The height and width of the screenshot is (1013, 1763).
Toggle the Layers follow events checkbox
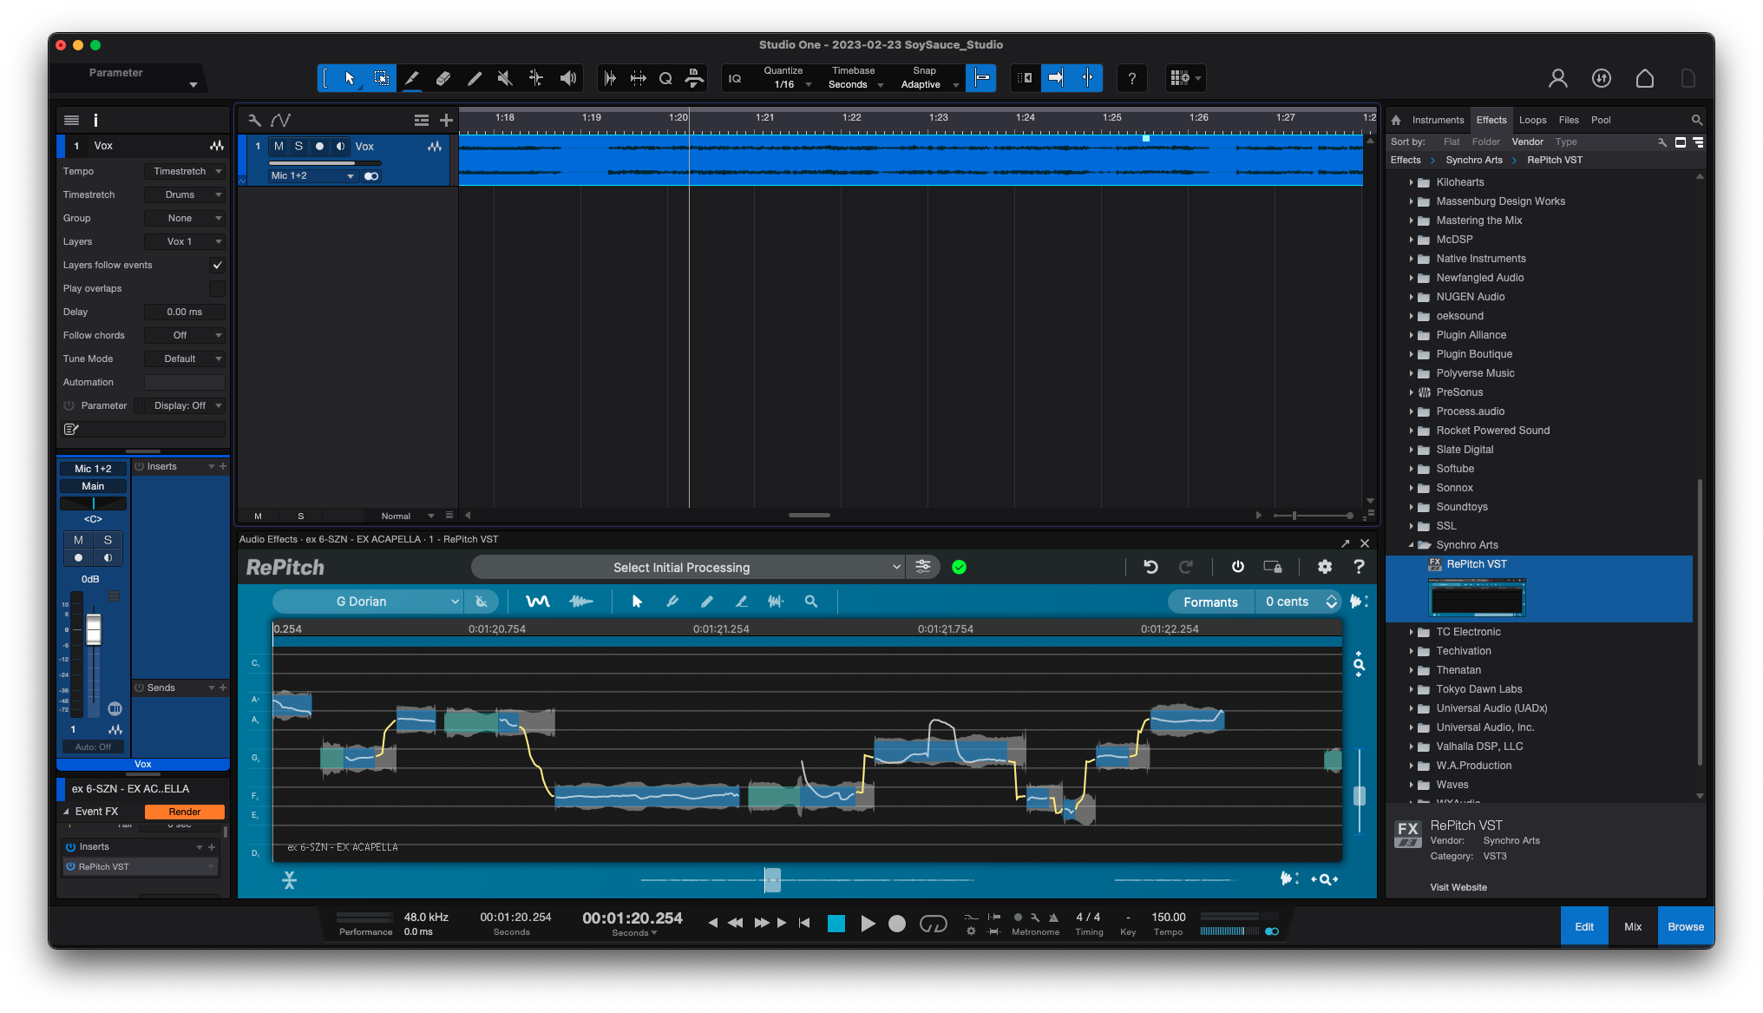coord(217,265)
